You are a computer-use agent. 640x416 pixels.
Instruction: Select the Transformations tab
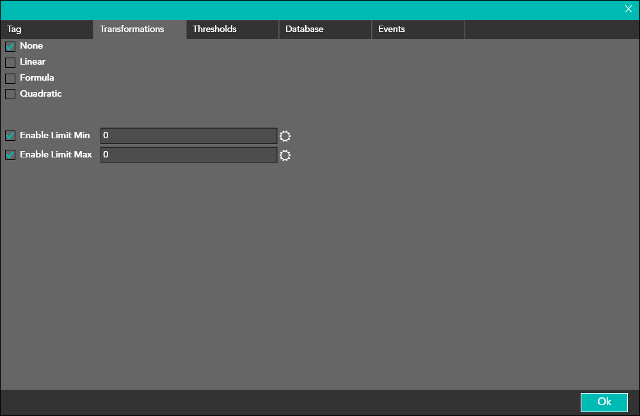point(140,29)
